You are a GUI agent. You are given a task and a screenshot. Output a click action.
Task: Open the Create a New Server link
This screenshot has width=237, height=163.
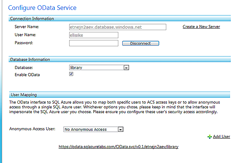[x=201, y=27]
